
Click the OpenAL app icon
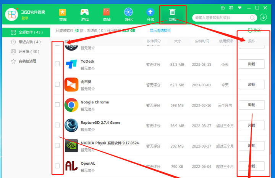pos(71,166)
